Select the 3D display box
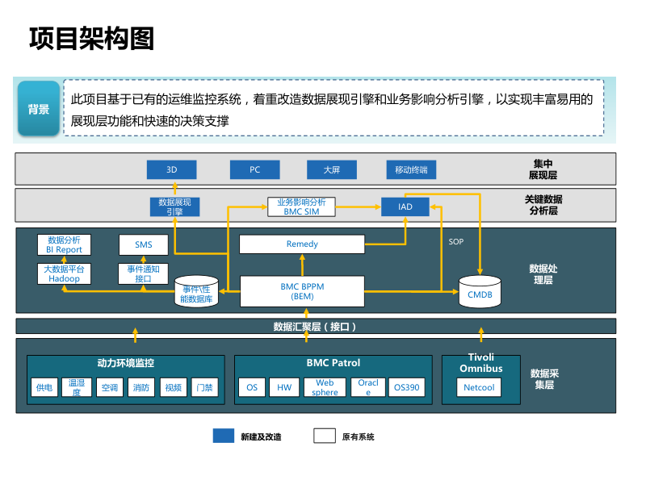Viewport: 646px width, 484px height. click(171, 169)
